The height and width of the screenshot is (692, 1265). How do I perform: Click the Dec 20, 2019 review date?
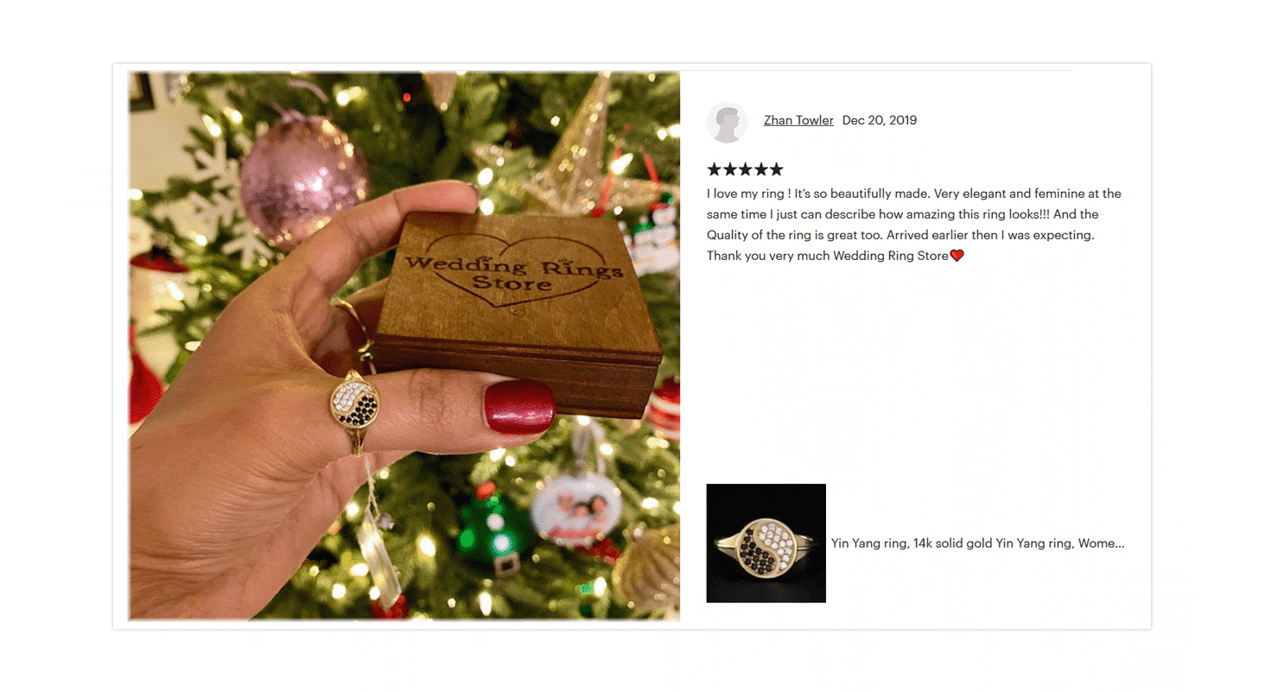click(x=880, y=120)
